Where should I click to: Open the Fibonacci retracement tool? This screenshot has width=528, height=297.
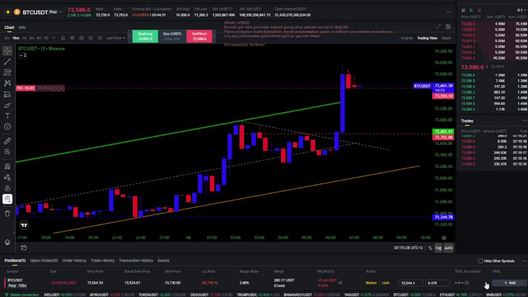coord(7,73)
